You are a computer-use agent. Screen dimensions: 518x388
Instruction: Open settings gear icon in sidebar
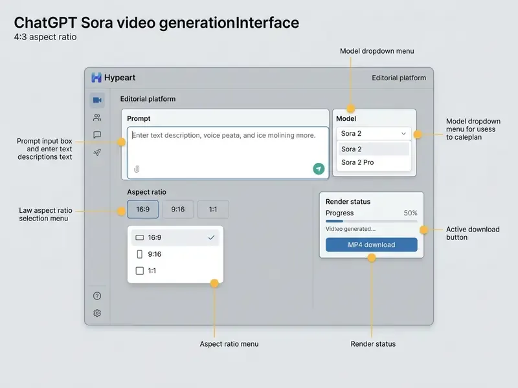(97, 313)
